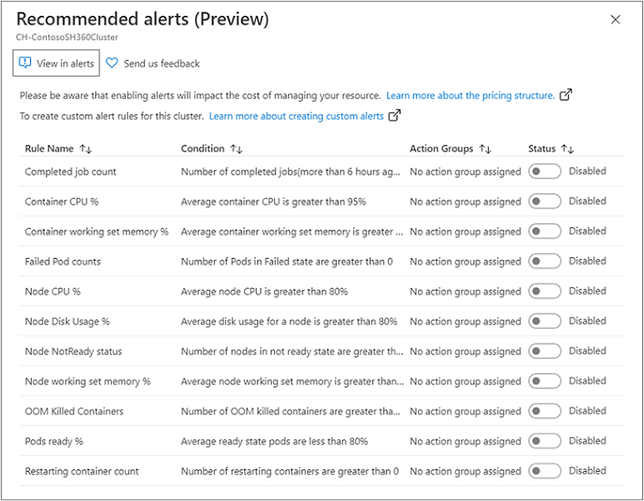644x501 pixels.
Task: Toggle the Container CPU % alert on
Action: point(544,201)
